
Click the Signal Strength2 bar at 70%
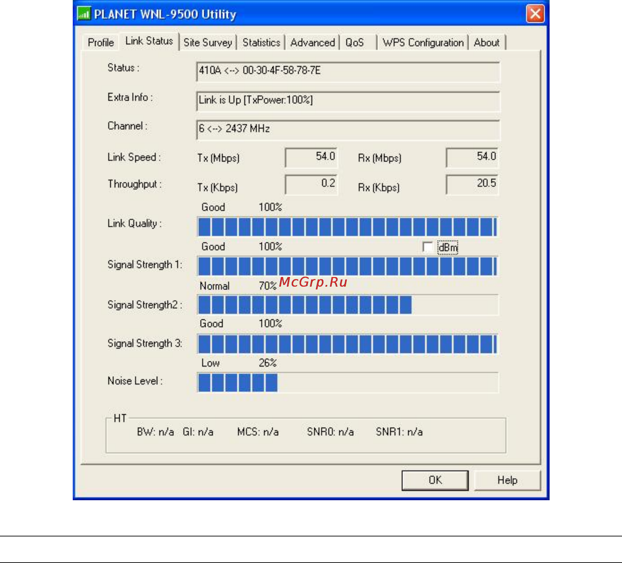(348, 305)
